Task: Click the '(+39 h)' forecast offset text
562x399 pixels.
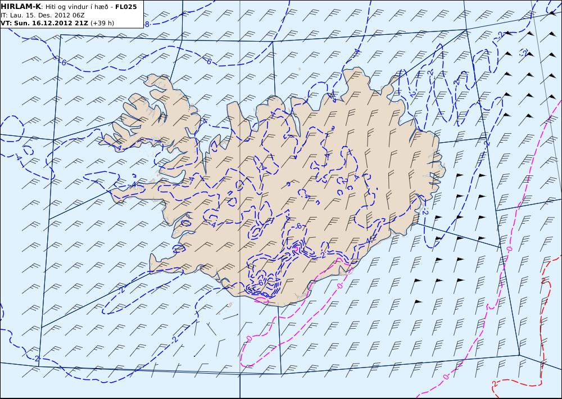Action: [x=102, y=23]
